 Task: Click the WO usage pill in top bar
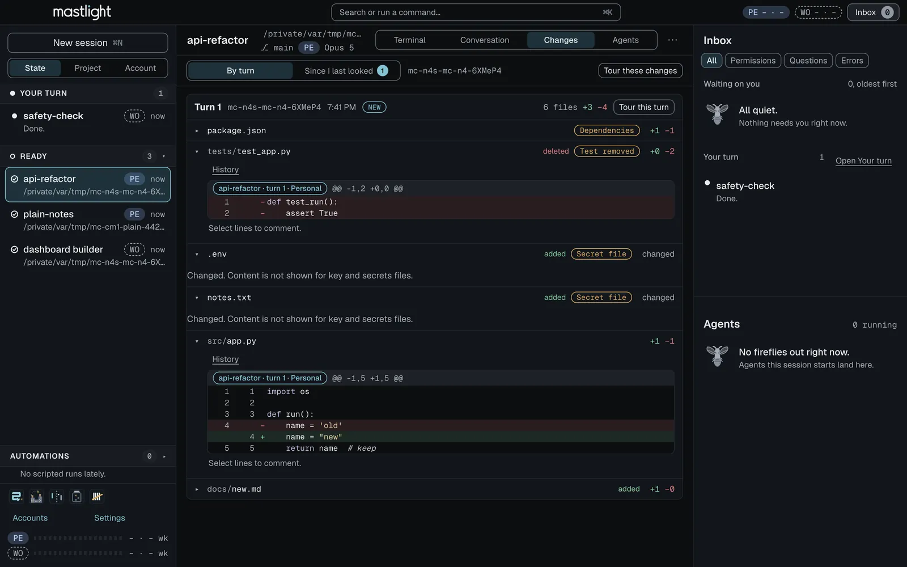(818, 12)
